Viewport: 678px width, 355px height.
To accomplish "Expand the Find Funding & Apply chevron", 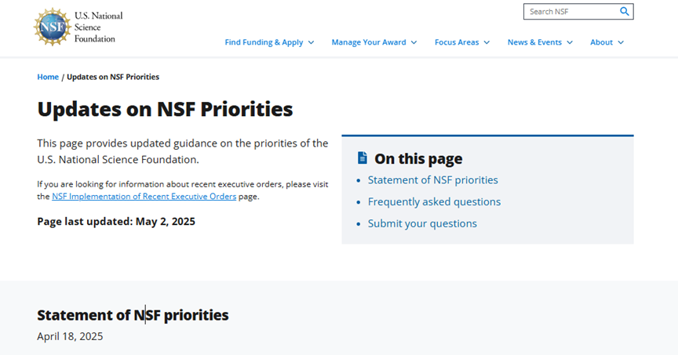I will click(312, 42).
